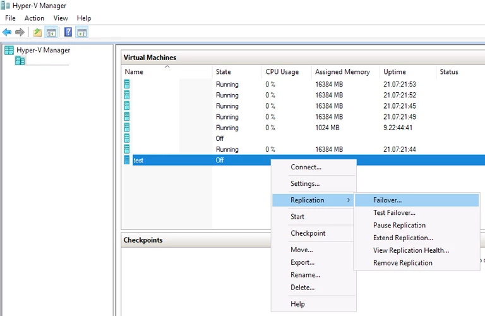Image resolution: width=485 pixels, height=316 pixels.
Task: Toggle the Show/Hide Action Pane icon
Action: coord(82,32)
